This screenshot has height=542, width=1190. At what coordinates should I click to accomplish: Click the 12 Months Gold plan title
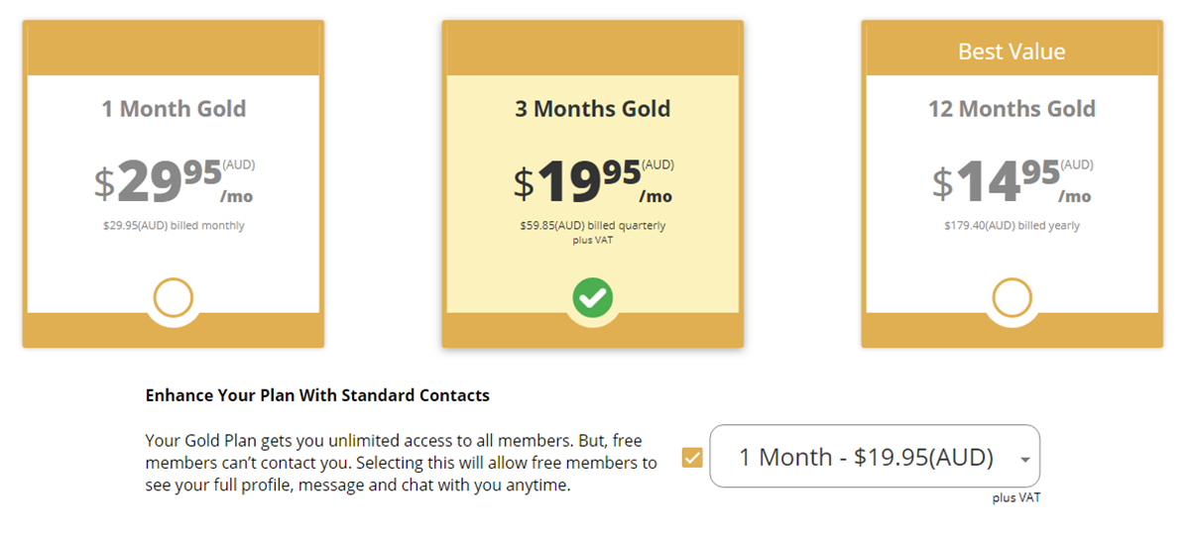(x=1011, y=109)
